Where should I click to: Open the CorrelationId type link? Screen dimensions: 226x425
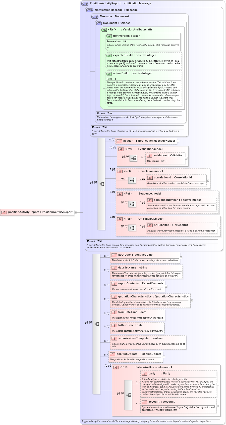pos(183,178)
